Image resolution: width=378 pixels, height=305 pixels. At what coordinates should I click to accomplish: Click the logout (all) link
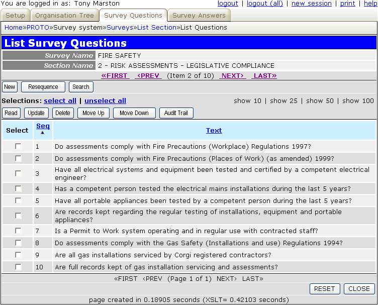click(265, 4)
